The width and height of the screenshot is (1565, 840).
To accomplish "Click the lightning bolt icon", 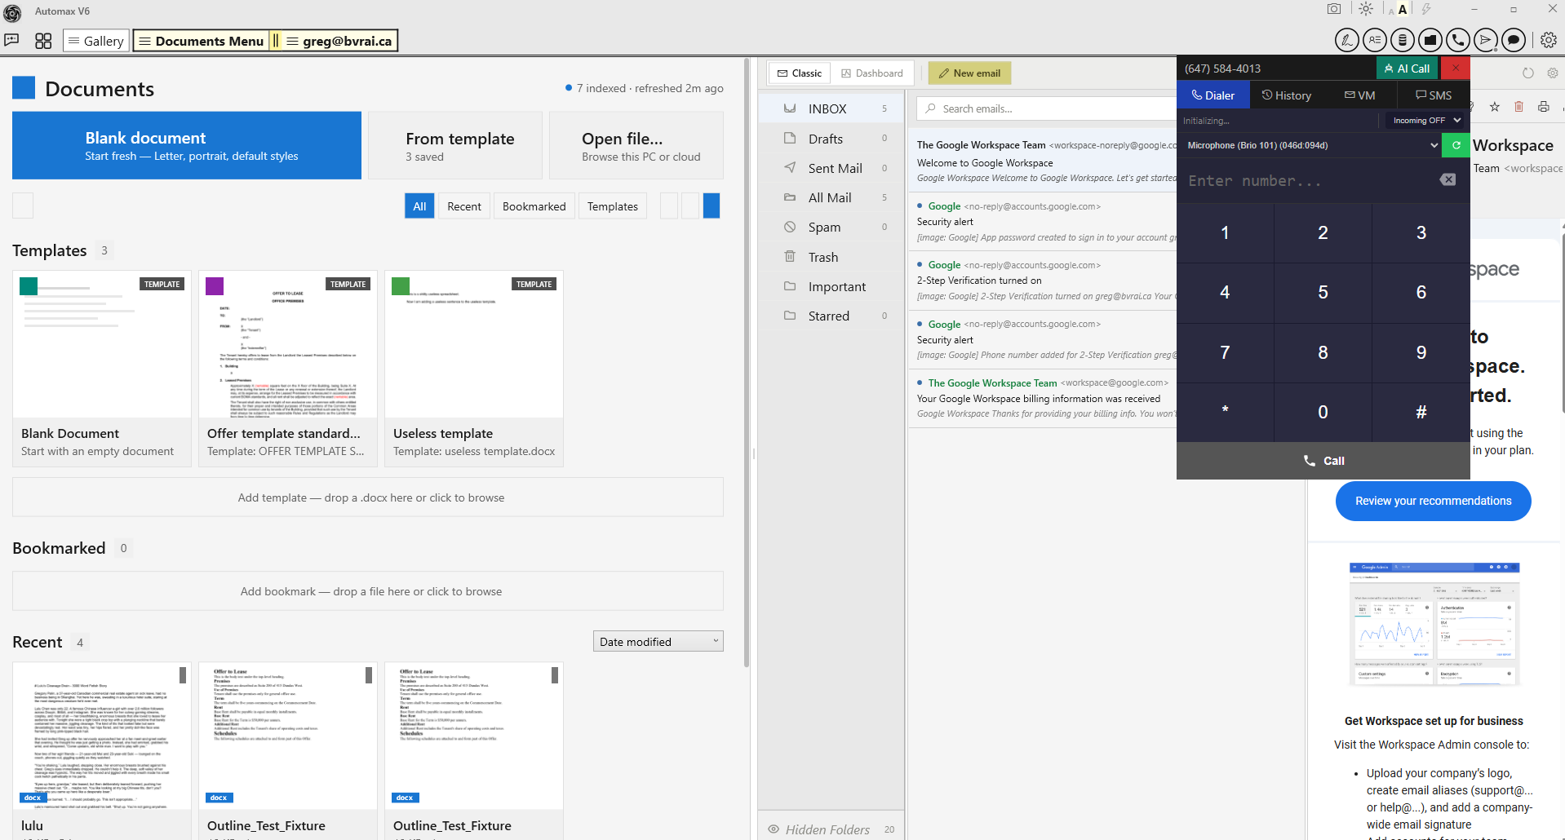I will [x=1426, y=9].
